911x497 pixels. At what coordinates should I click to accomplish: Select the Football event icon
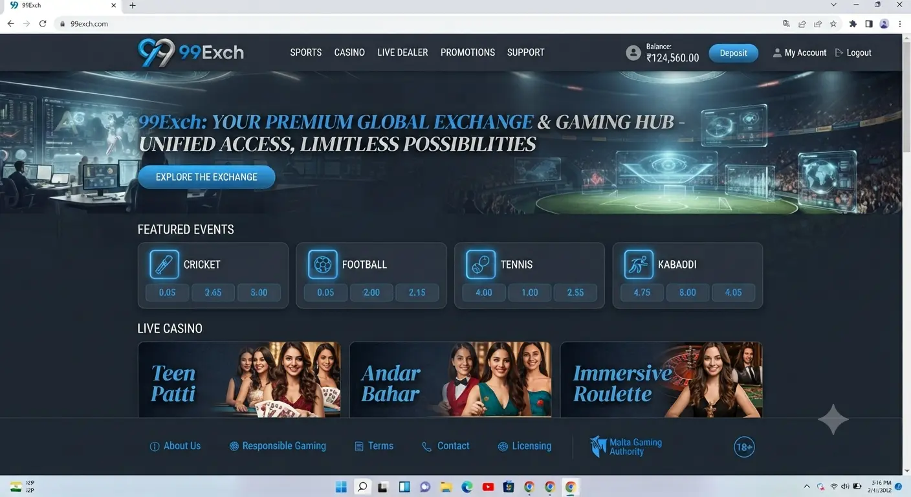coord(323,264)
